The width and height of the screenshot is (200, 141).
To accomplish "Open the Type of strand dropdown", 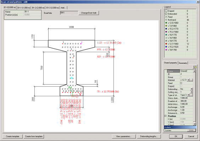I will point(188,95).
